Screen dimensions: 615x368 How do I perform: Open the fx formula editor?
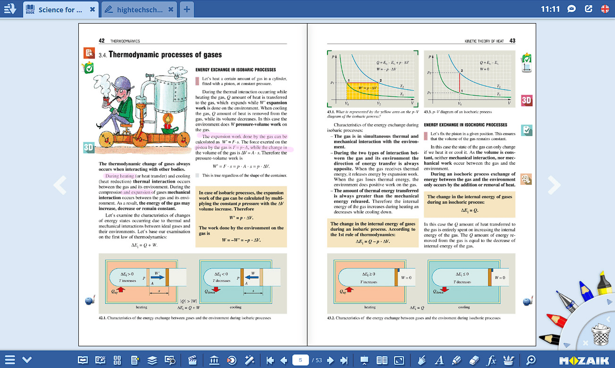[x=492, y=360]
